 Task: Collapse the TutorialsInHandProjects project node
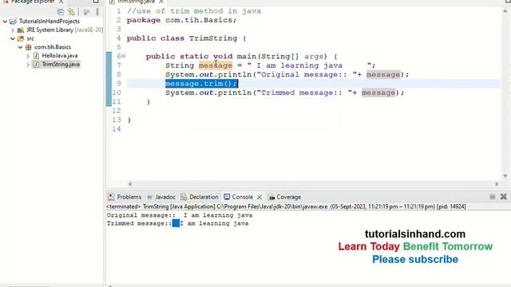pos(5,22)
